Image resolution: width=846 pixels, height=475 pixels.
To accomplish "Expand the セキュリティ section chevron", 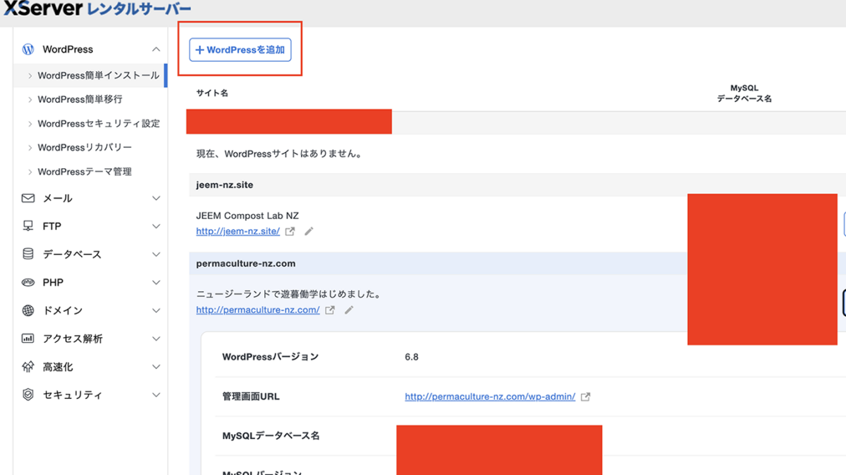I will coord(156,395).
